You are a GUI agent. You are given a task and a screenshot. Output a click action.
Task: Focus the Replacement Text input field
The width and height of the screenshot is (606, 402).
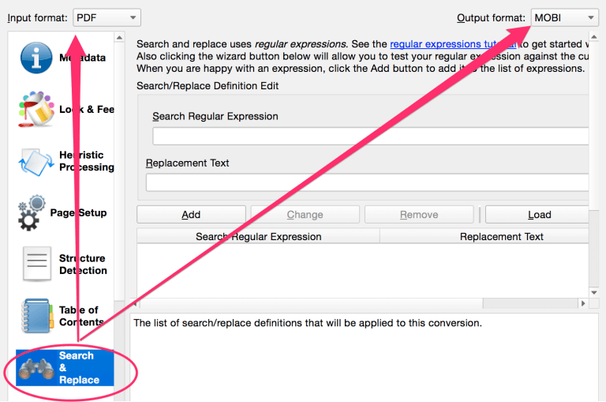click(367, 182)
